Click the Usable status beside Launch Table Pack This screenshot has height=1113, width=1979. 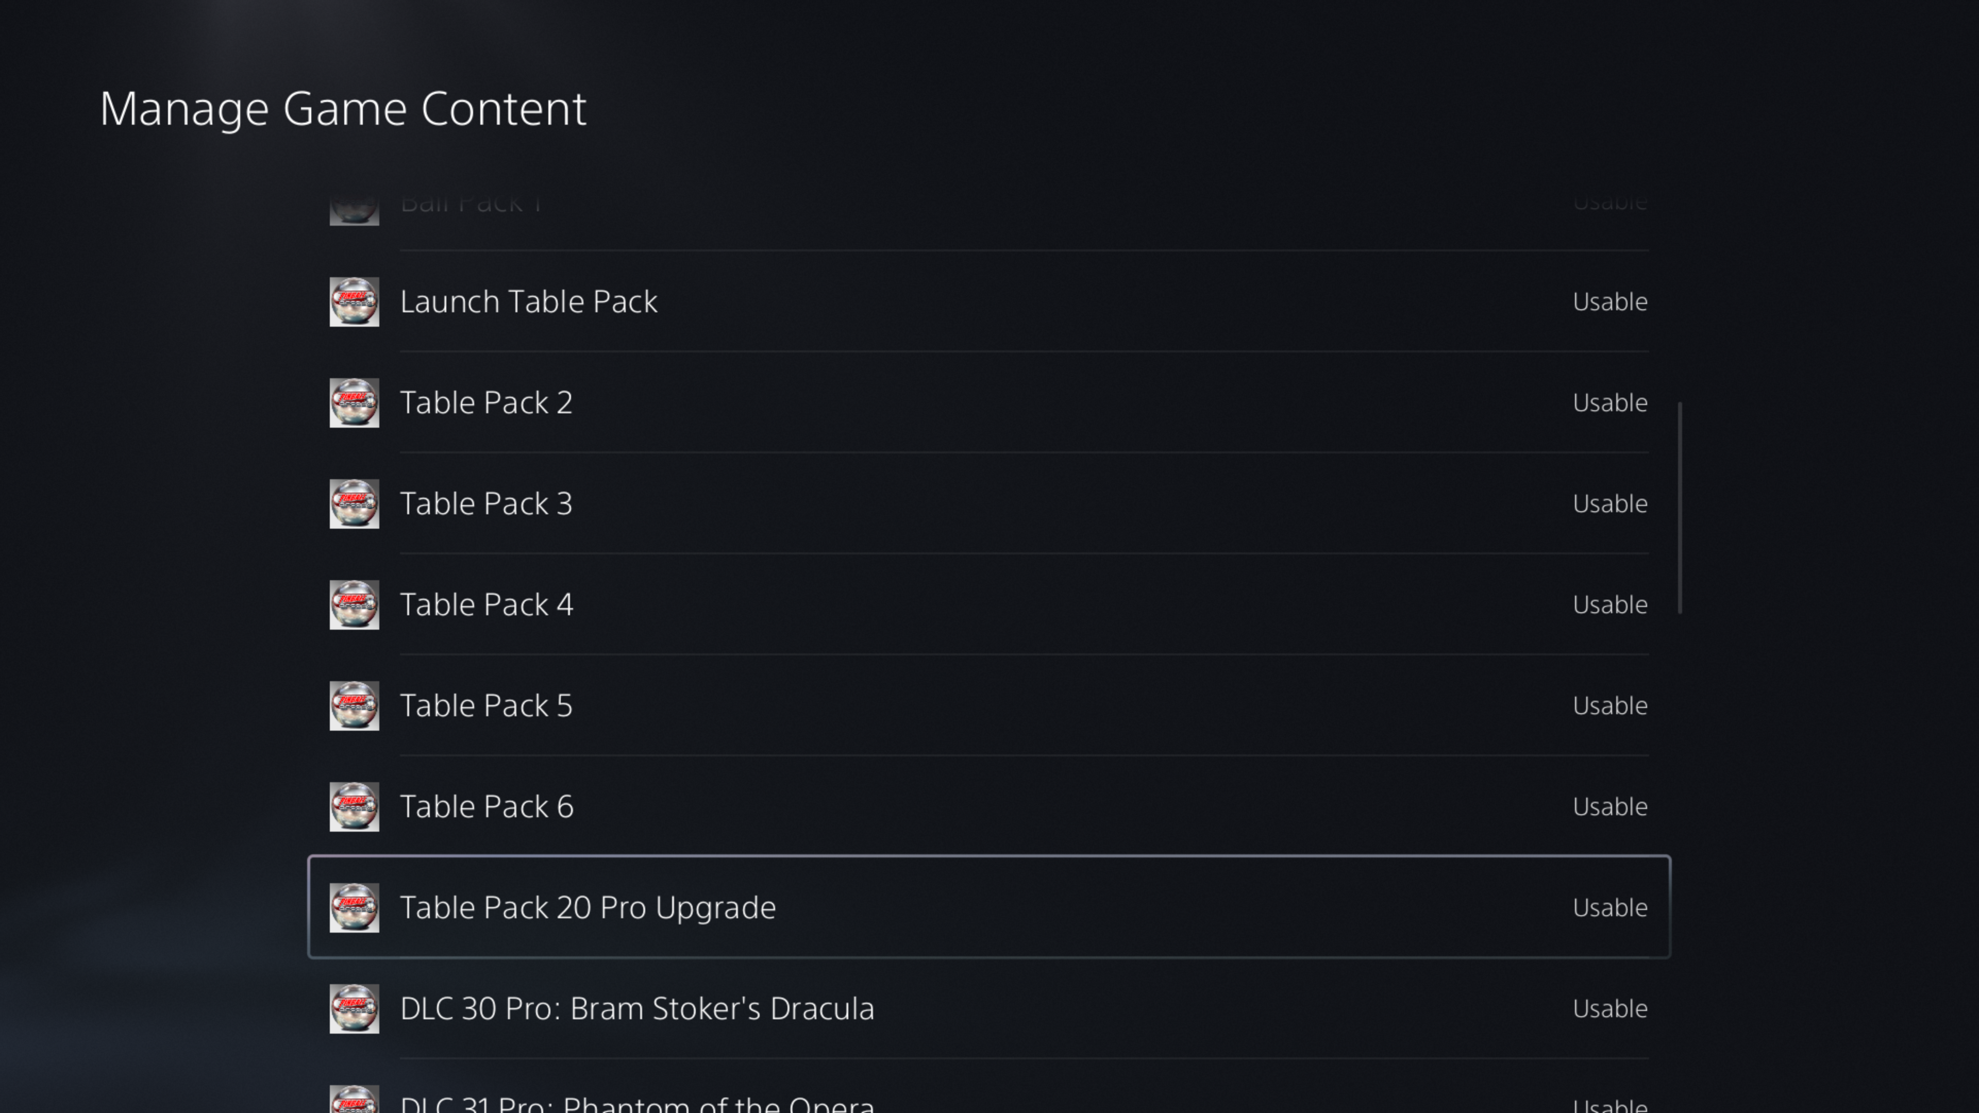click(x=1609, y=302)
